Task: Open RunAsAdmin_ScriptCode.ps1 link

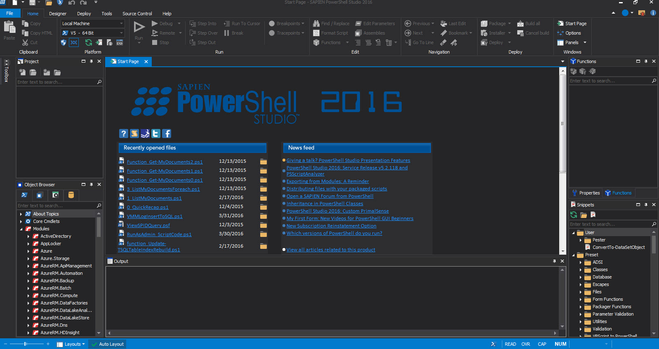Action: point(159,234)
